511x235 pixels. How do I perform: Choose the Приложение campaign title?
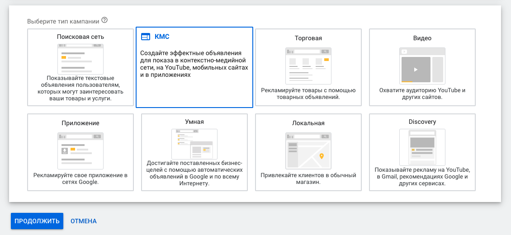[80, 123]
